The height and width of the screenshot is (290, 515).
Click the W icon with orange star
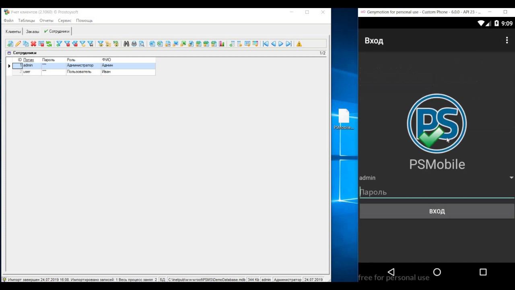[x=175, y=44]
